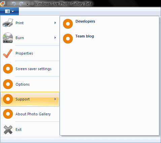This screenshot has height=143, width=161.
Task: Click the printer icon beside Print
Action: pyautogui.click(x=8, y=23)
